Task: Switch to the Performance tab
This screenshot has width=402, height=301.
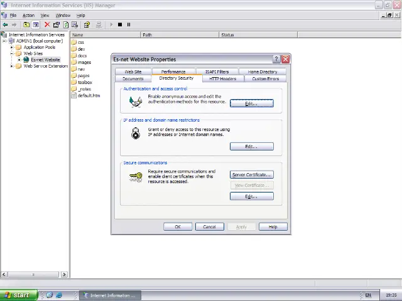Action: 173,71
